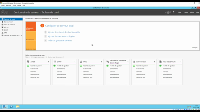Click the DNS sidebar icon
The height and width of the screenshot is (112, 200).
pyautogui.click(x=2, y=33)
